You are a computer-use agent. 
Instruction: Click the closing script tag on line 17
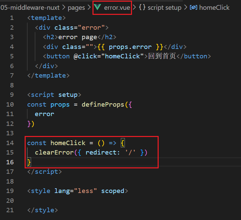45,172
